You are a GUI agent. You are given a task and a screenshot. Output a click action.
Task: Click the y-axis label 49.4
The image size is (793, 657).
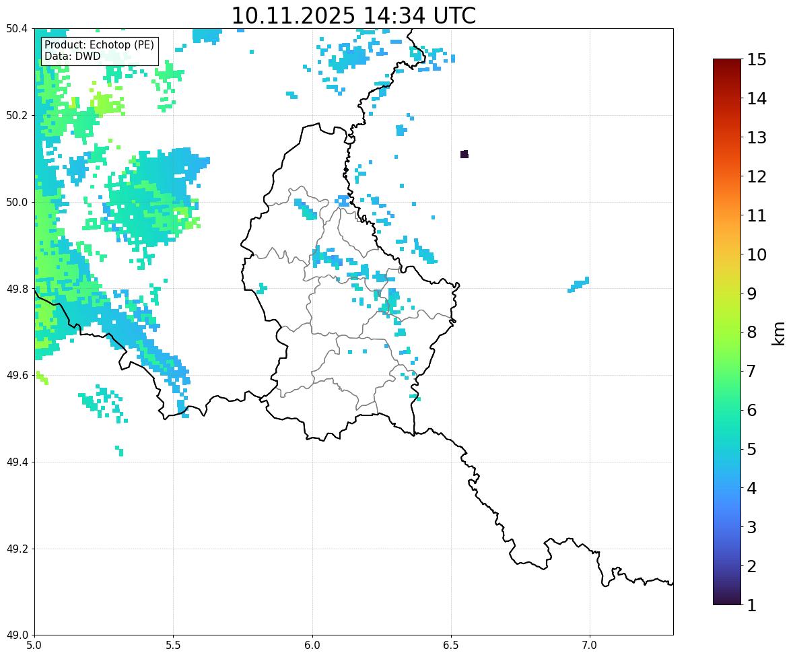17,462
